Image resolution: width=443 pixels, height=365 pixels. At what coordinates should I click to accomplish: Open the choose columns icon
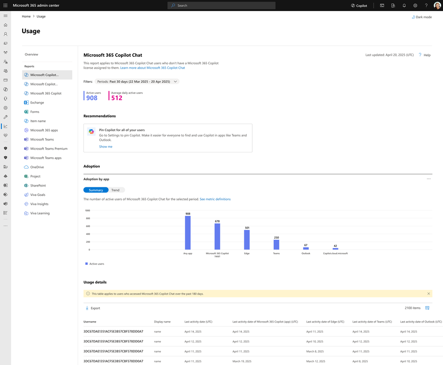pyautogui.click(x=427, y=308)
